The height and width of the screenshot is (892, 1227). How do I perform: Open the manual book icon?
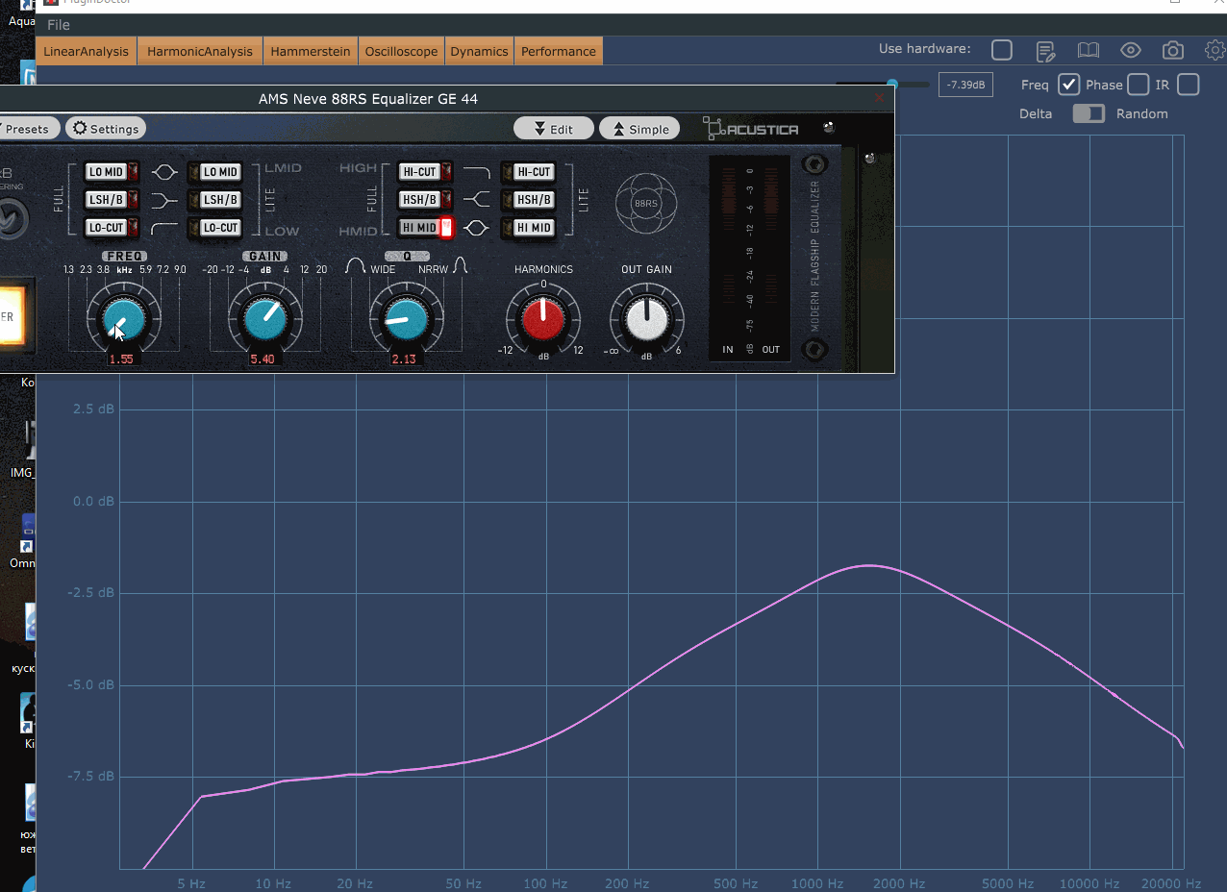point(1088,51)
